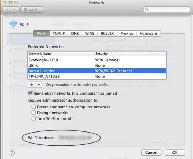The image size is (193, 159).
Task: Open help with the question mark button
Action: 12,153
